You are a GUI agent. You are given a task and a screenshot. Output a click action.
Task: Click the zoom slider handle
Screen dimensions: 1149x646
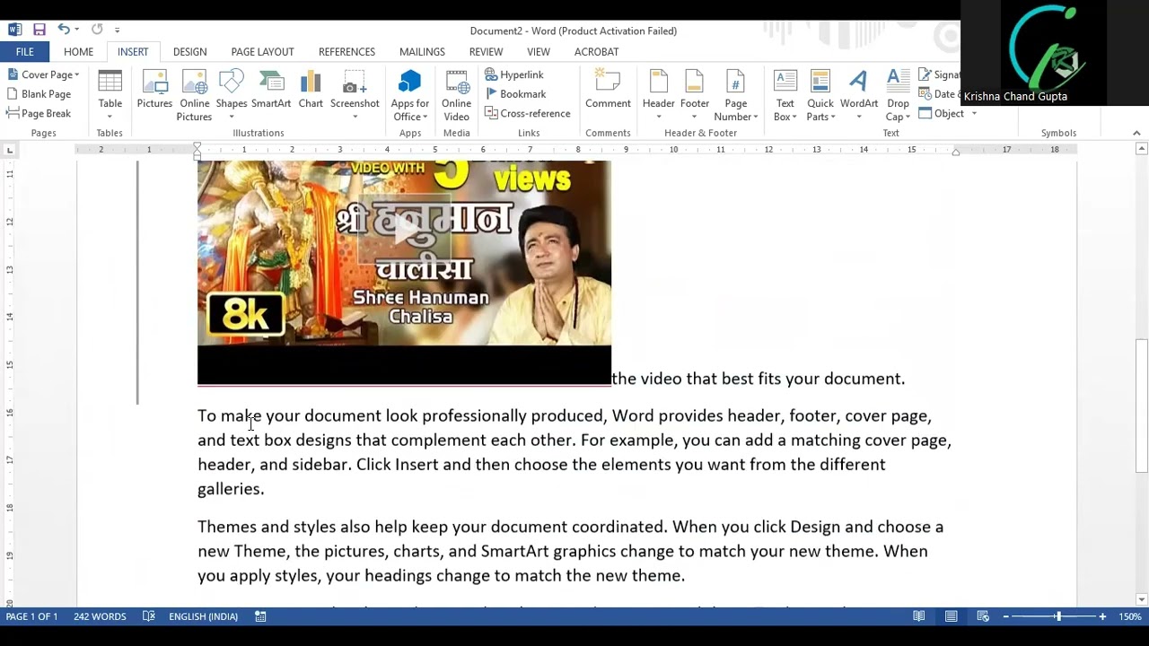point(1058,616)
